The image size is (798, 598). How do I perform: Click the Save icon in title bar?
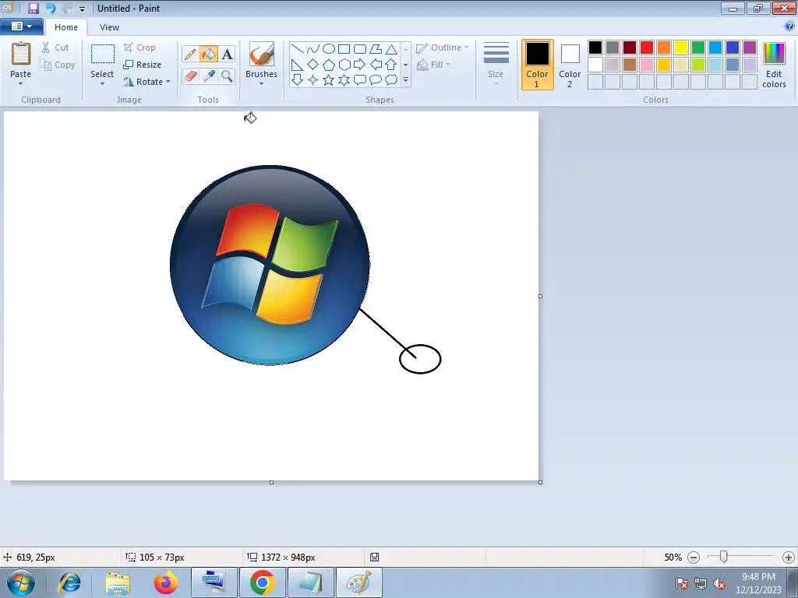[33, 8]
